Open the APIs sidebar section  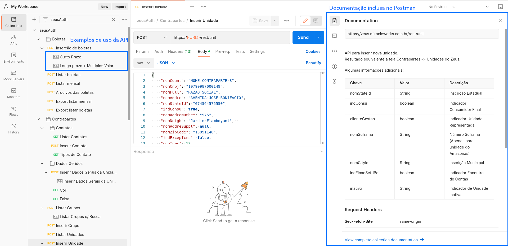(14, 40)
